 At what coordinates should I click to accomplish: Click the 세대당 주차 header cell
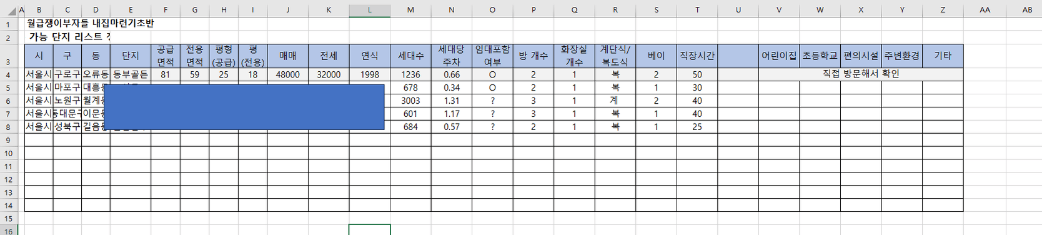point(452,56)
